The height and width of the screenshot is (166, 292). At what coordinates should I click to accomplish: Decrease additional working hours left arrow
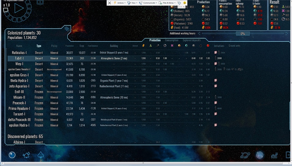click(x=199, y=33)
